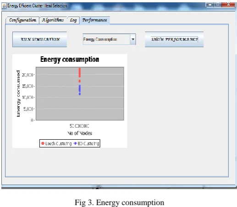The height and width of the screenshot is (207, 237).
Task: Minimize the Energy Efficient Cluster Head window
Action: click(x=210, y=5)
